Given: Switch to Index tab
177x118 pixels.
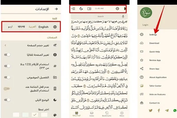Looking at the screenshot, I should [92, 114].
